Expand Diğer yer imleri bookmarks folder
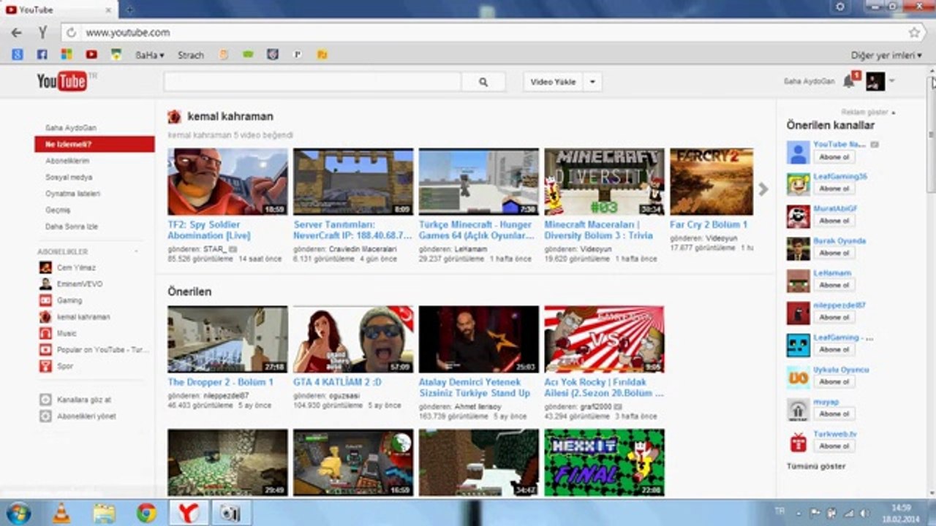This screenshot has width=936, height=526. click(x=886, y=55)
